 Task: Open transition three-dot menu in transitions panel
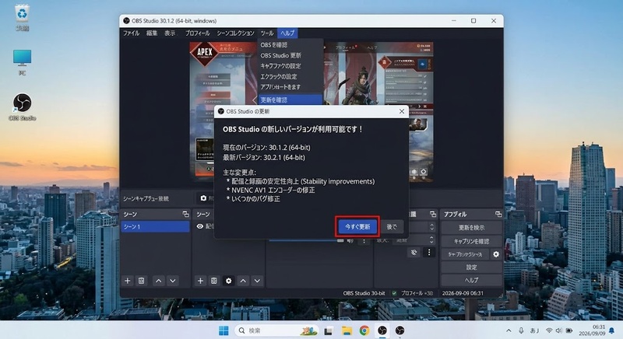point(429,252)
